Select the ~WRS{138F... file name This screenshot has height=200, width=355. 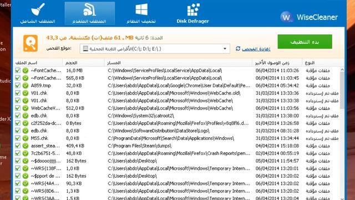[45, 168]
